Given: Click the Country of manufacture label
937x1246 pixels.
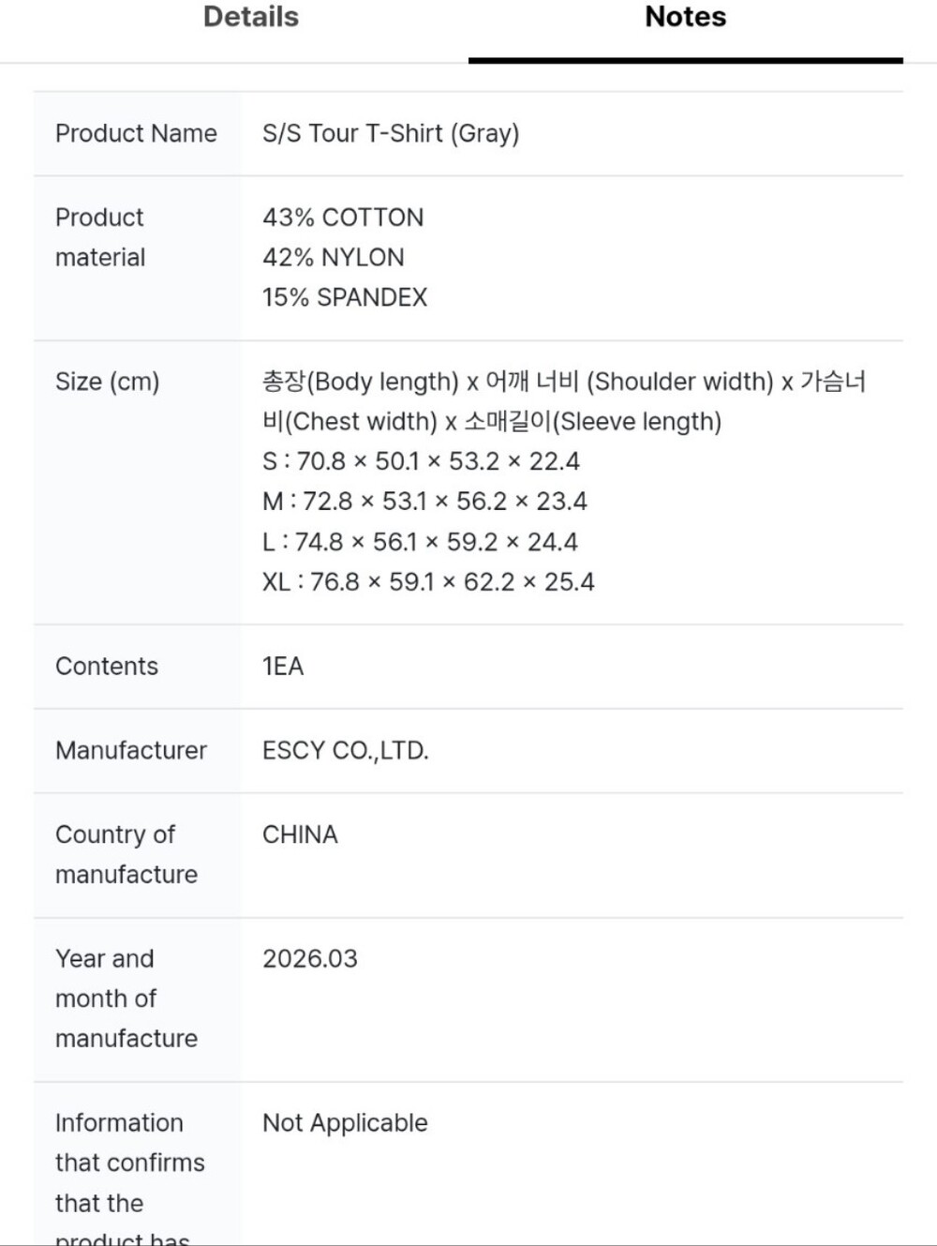Looking at the screenshot, I should click(126, 854).
